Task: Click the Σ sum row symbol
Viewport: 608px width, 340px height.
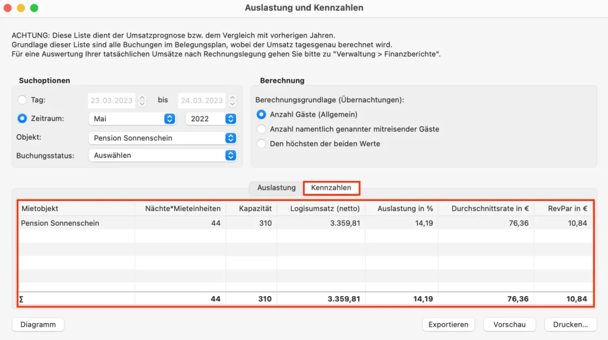Action: click(21, 299)
